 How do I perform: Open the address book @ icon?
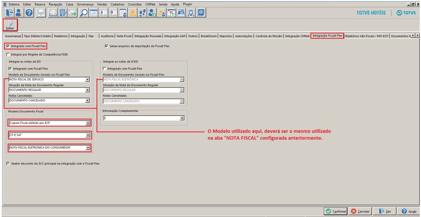[x=201, y=13]
